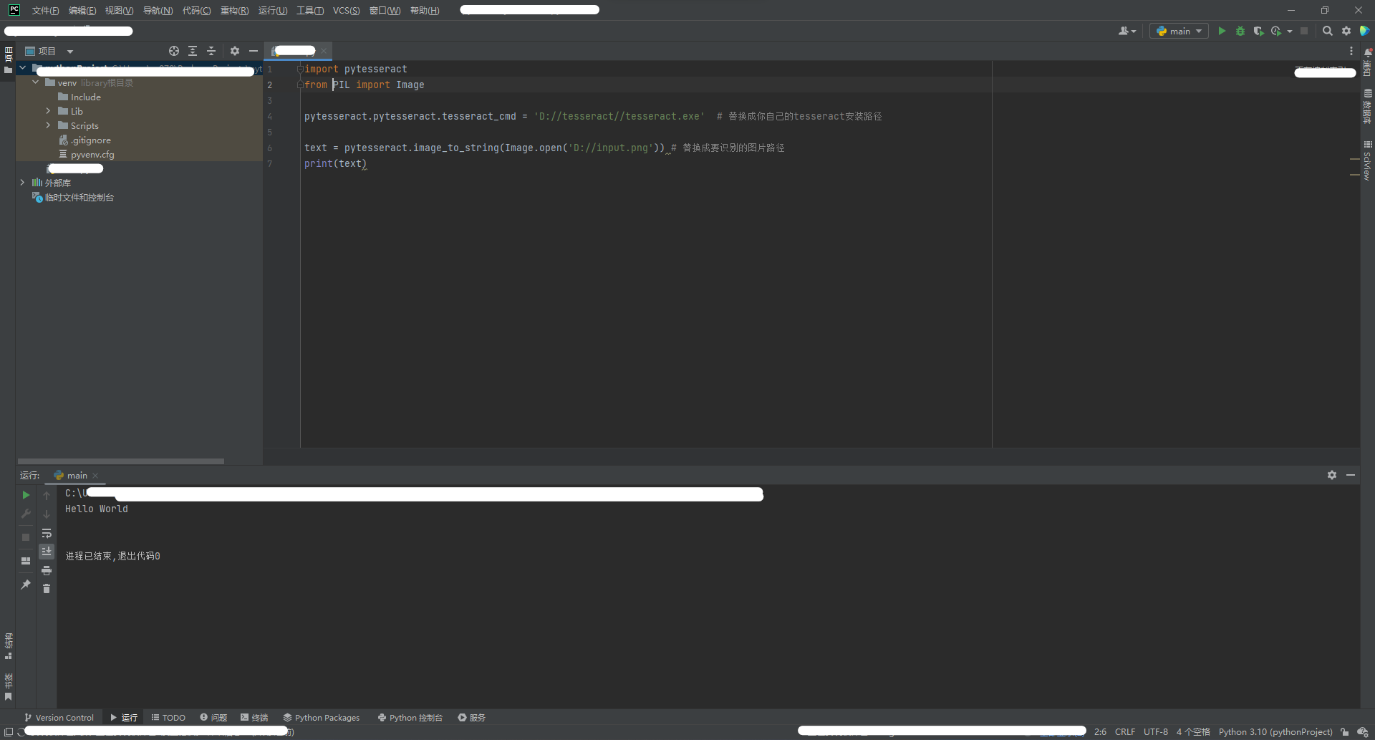The image size is (1375, 740).
Task: Clear all run console output with trash icon
Action: pyautogui.click(x=47, y=588)
